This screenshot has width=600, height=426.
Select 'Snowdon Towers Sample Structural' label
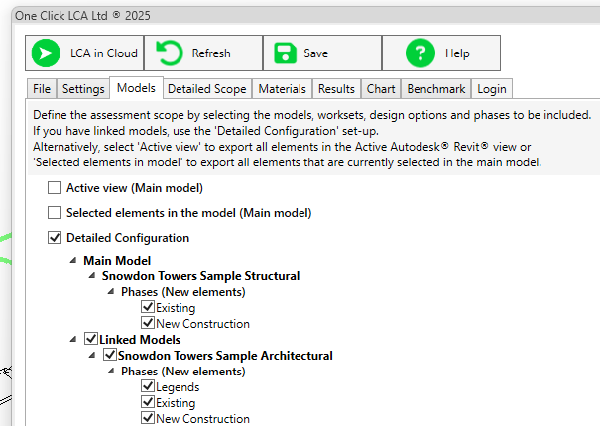(201, 276)
